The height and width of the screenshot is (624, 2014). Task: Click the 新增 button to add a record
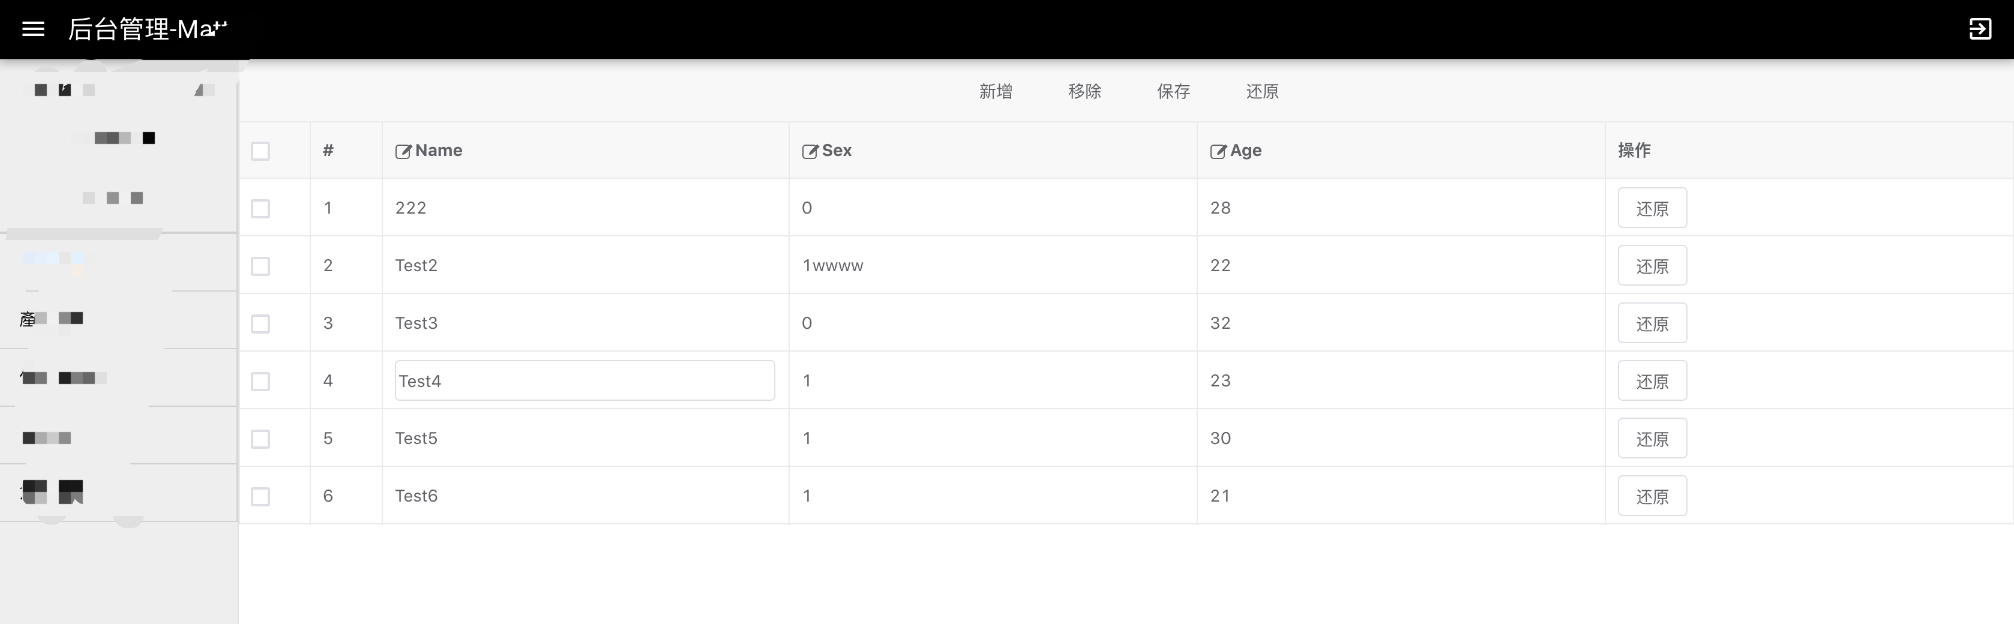click(996, 91)
